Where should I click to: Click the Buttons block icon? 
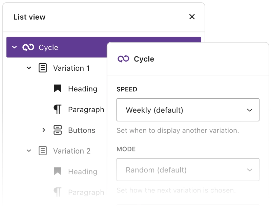[x=58, y=130]
